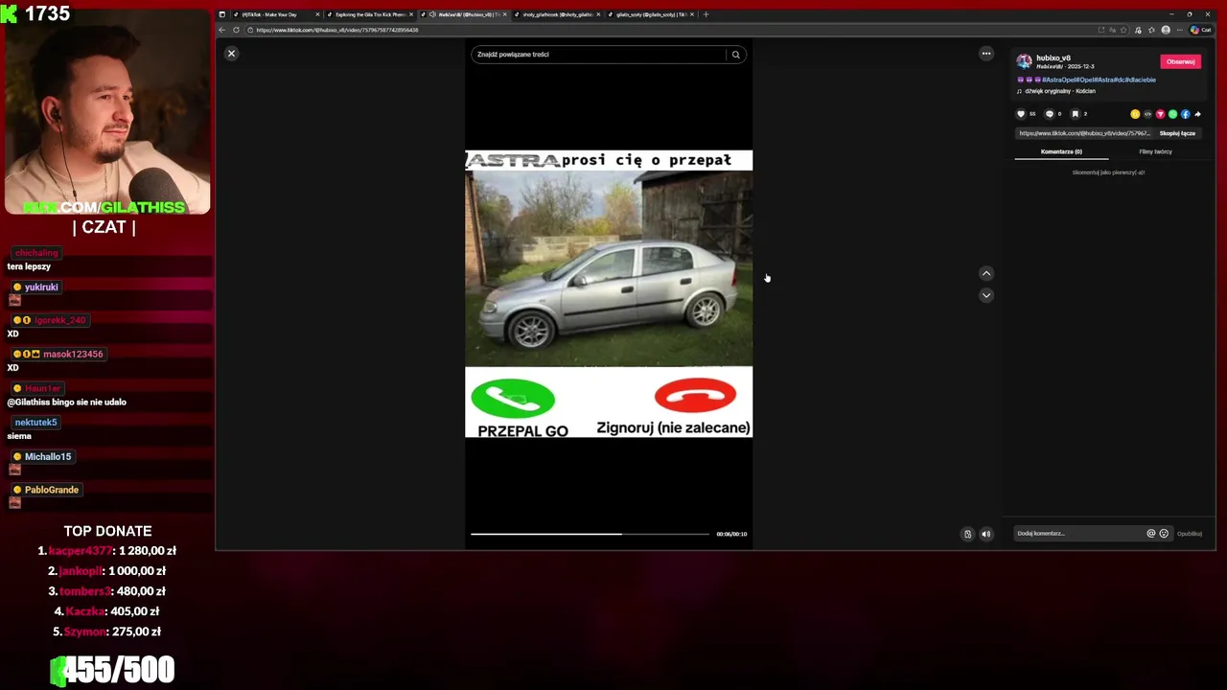Click the red 'Zignoruj' hang-up button in the video
This screenshot has height=690, width=1227.
[x=695, y=396]
